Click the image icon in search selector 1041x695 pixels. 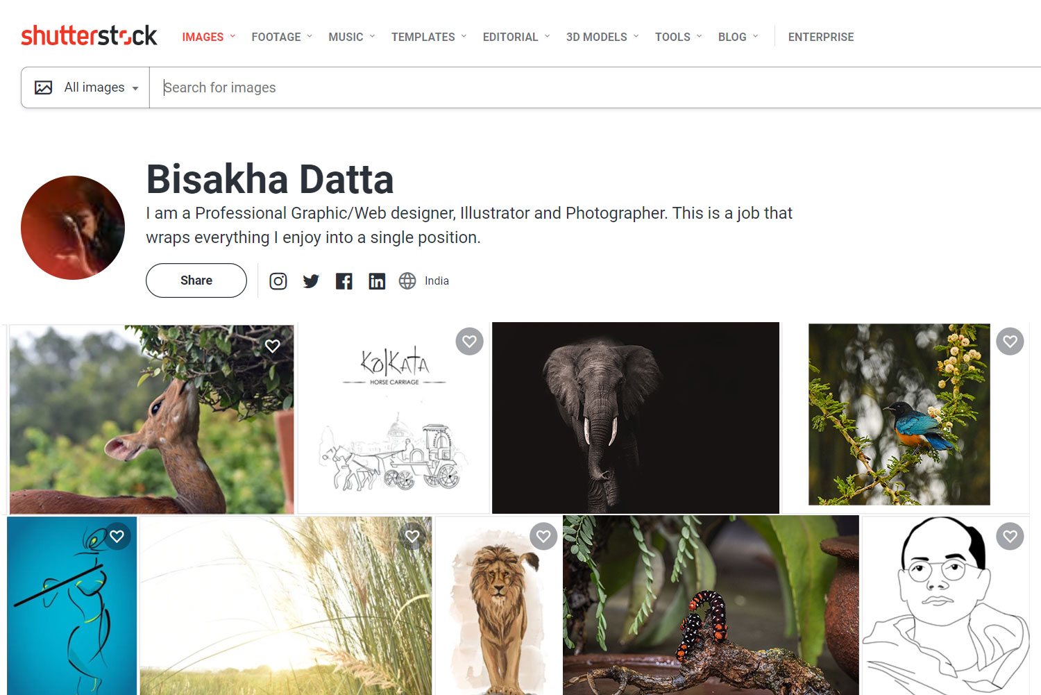click(44, 87)
